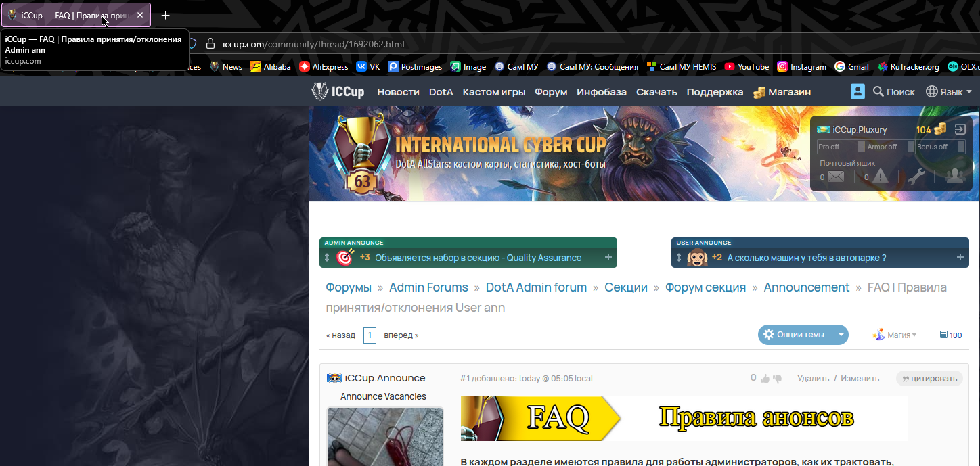
Task: Click the « назад pagination link
Action: point(340,335)
